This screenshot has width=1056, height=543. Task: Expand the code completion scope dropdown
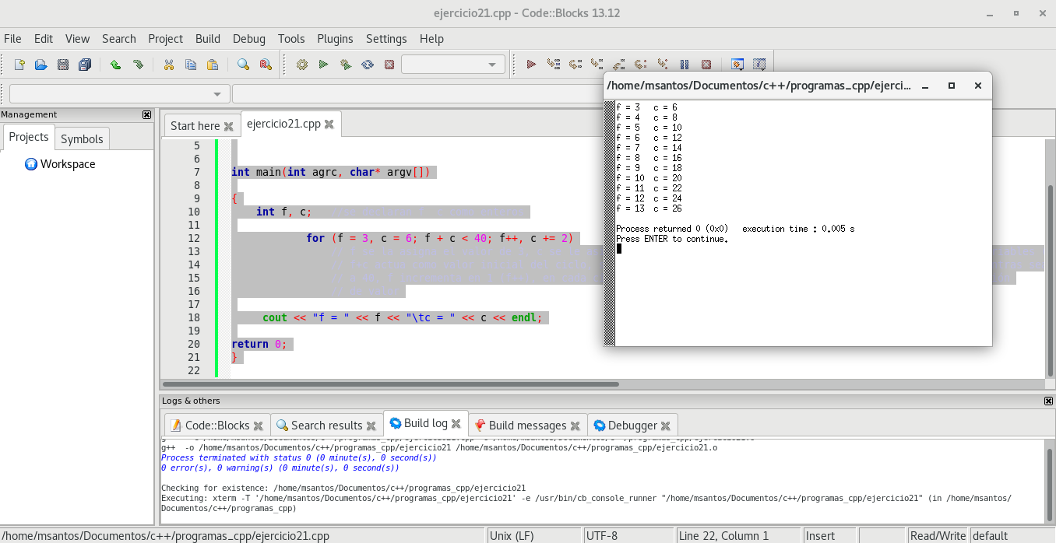pyautogui.click(x=120, y=94)
